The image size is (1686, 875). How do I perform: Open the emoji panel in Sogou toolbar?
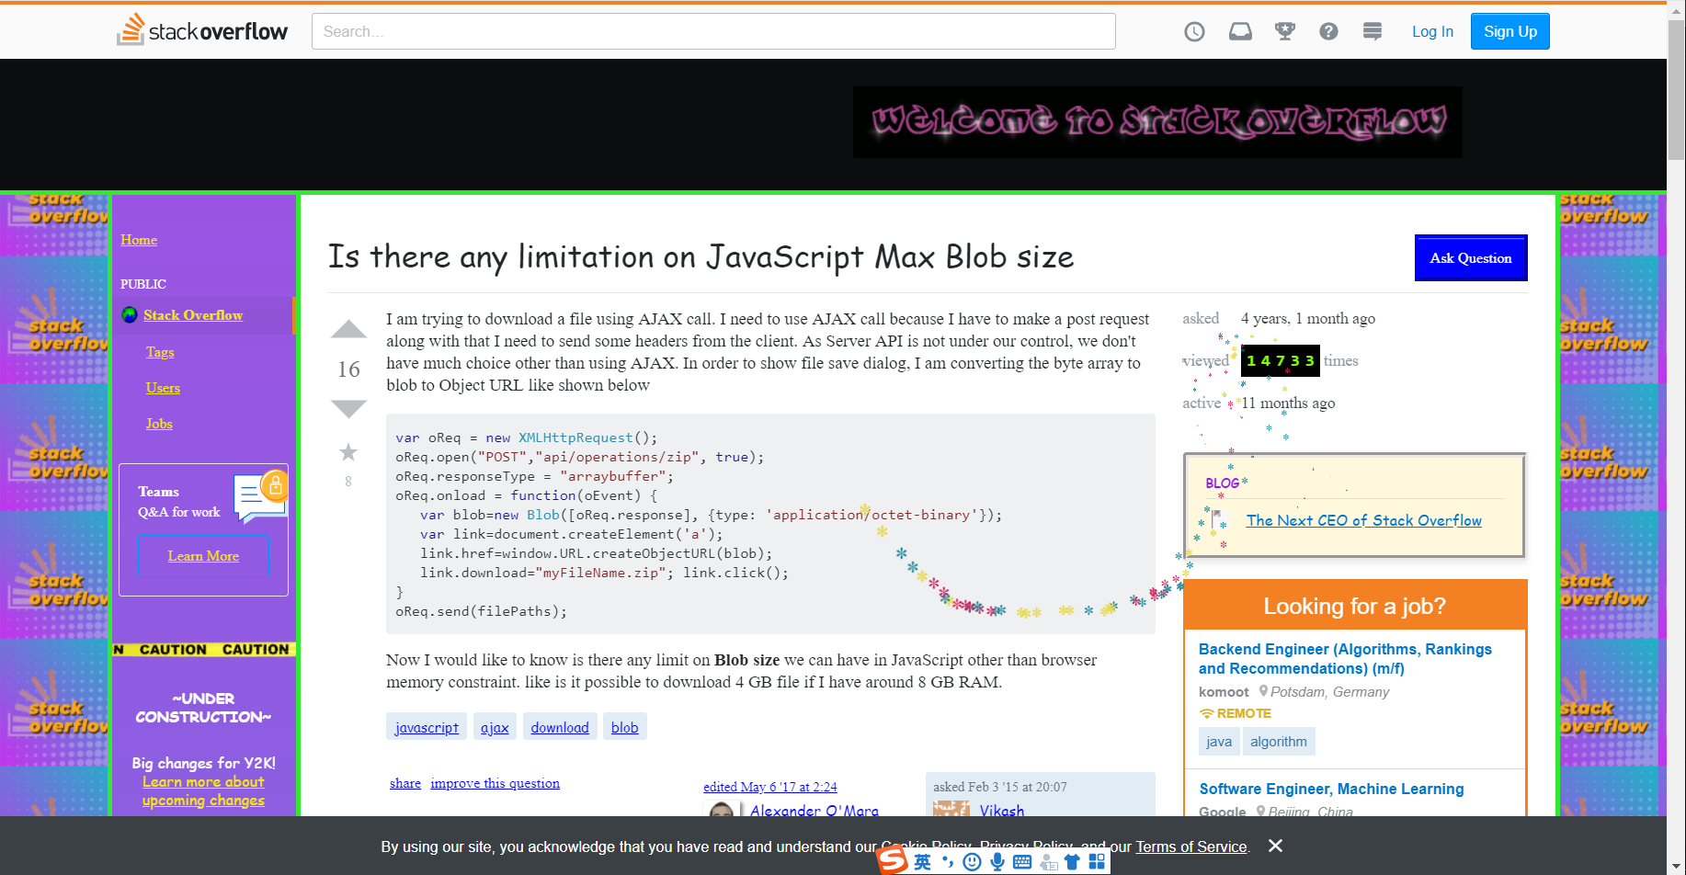(973, 862)
